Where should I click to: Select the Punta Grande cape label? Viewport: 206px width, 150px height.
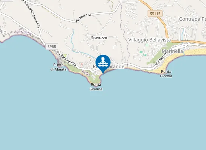click(96, 87)
